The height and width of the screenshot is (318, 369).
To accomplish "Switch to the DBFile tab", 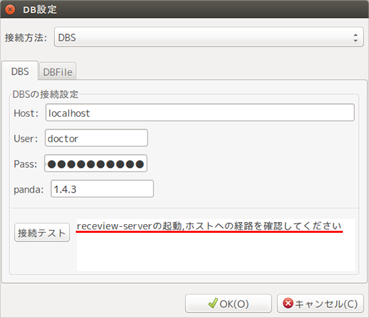I will tap(58, 72).
